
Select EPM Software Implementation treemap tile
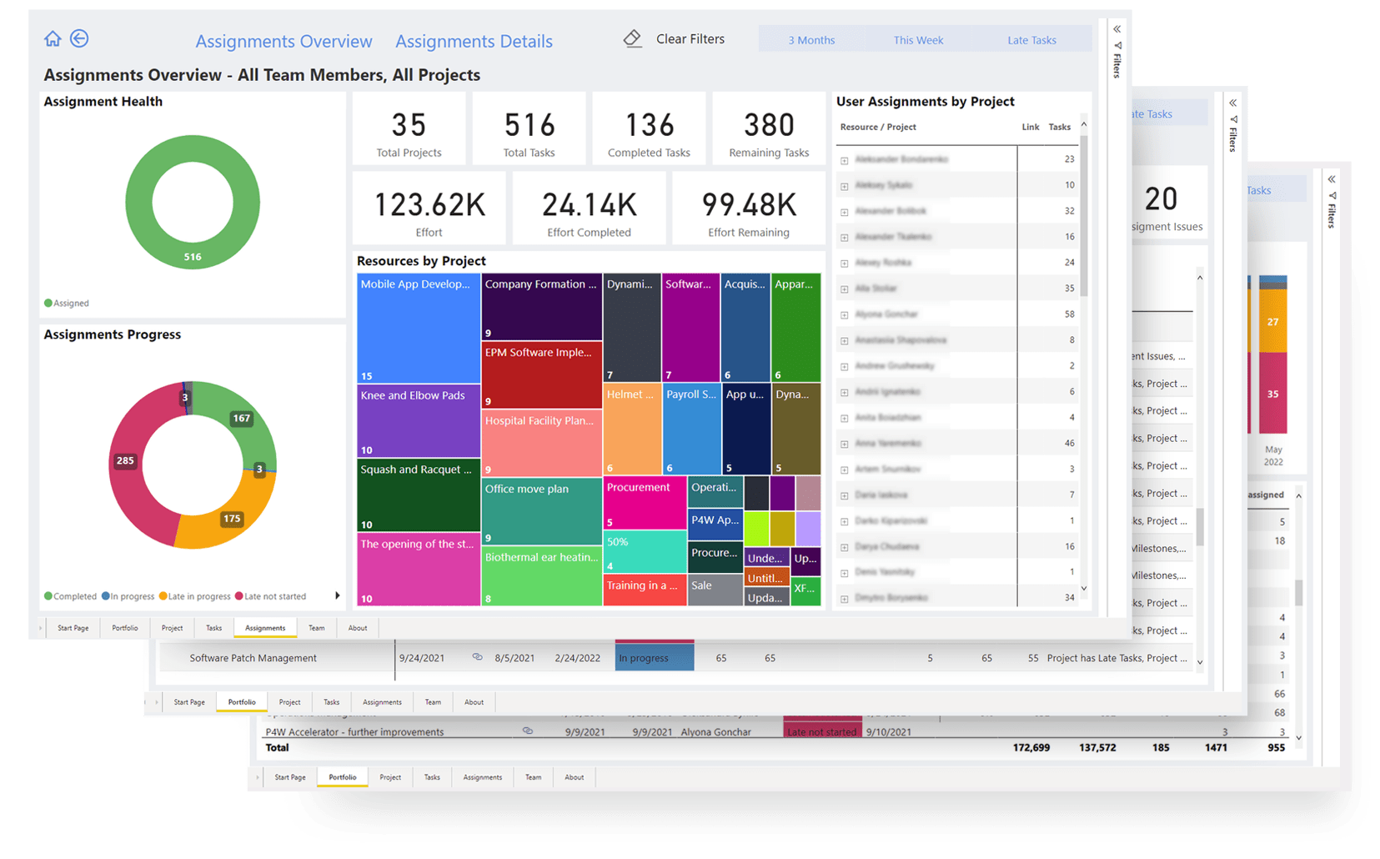(542, 375)
